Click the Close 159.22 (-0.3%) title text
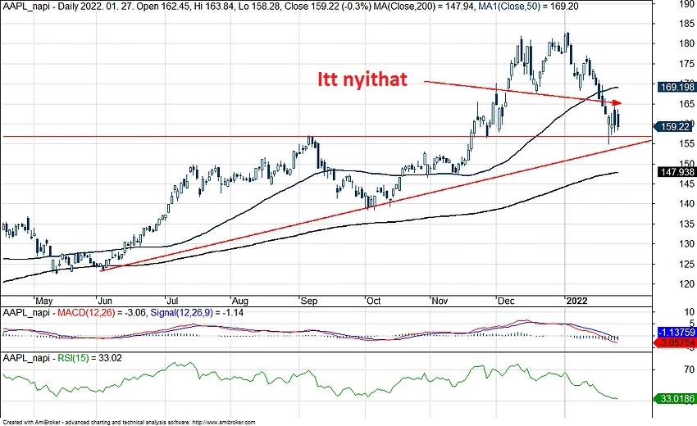697x426 pixels. (x=328, y=7)
